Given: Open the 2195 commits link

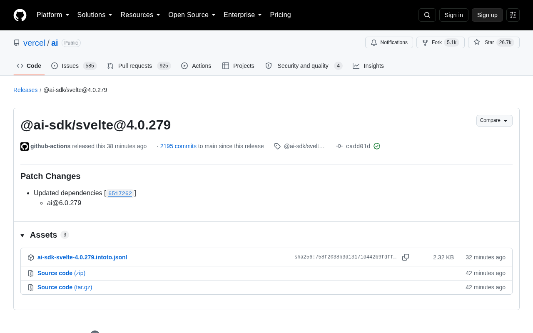Looking at the screenshot, I should pos(178,146).
